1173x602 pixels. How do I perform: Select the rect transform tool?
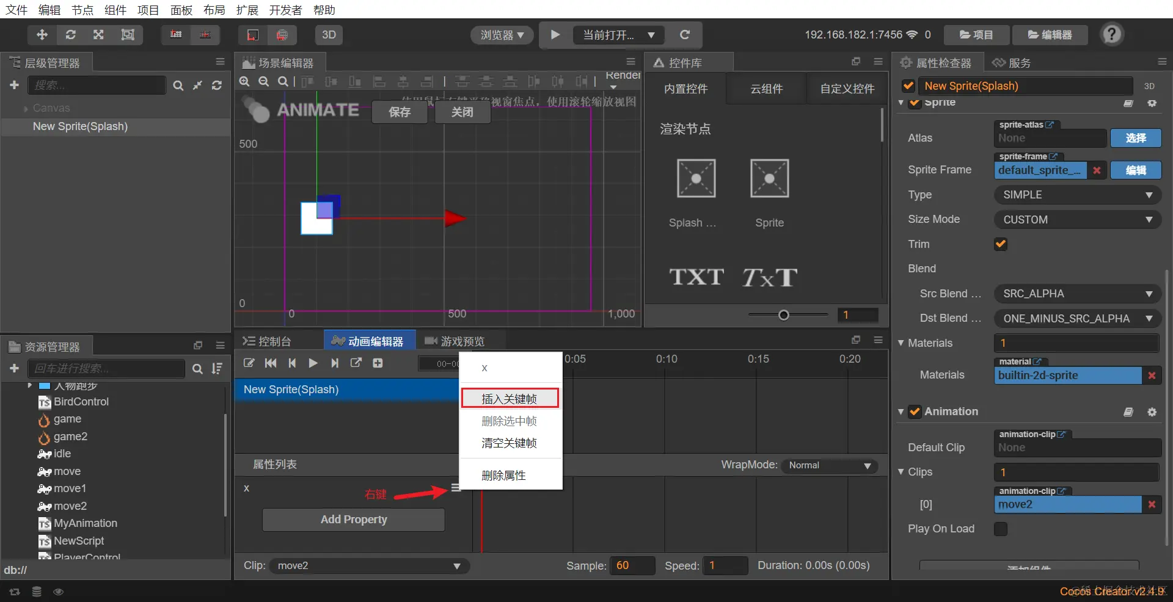click(x=128, y=35)
